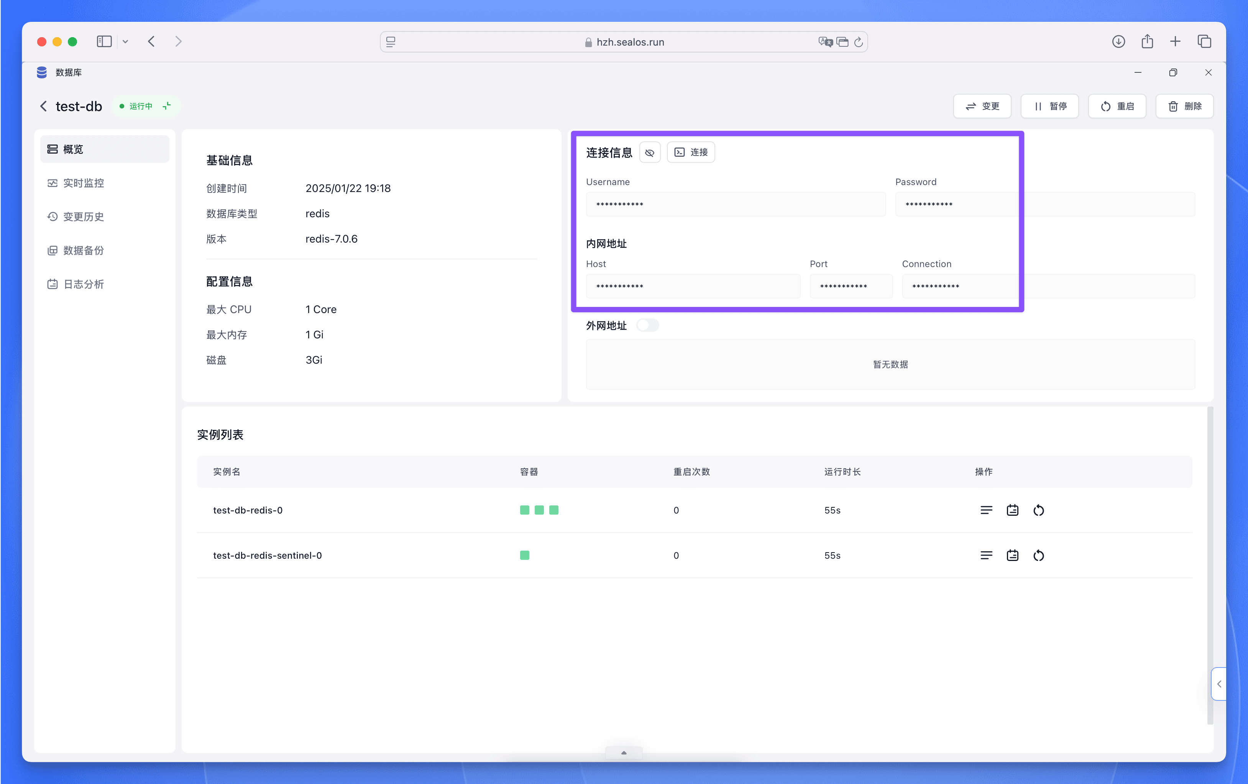View details icon for test-db-redis-0
The width and height of the screenshot is (1248, 784).
(x=986, y=510)
